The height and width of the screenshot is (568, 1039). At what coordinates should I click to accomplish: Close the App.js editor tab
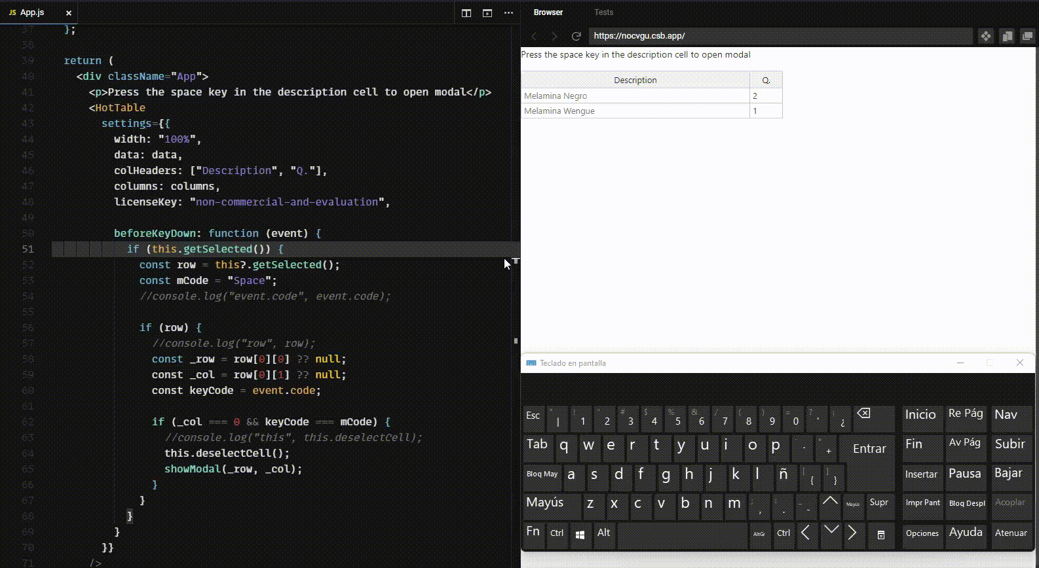[69, 12]
